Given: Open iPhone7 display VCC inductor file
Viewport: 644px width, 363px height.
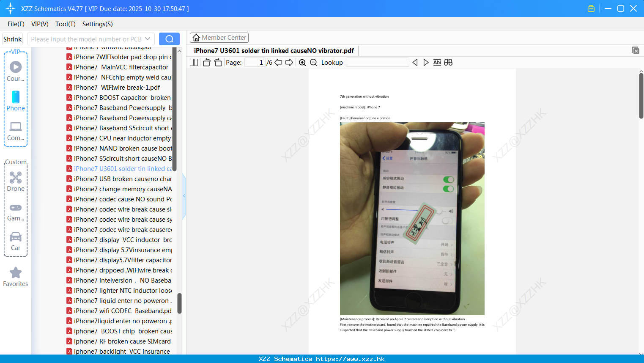Looking at the screenshot, I should pos(119,240).
